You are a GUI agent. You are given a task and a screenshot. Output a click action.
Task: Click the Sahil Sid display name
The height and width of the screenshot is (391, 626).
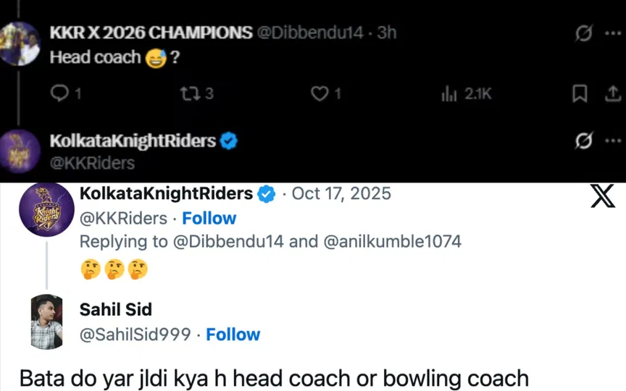coord(116,310)
